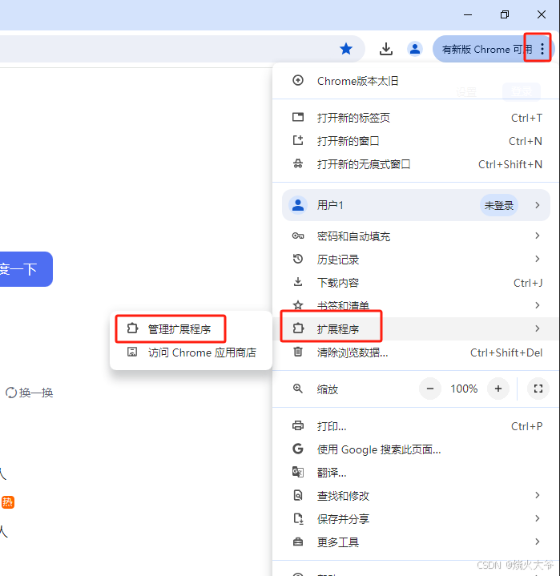Click the upgrade arrow icon by Chrome版本太旧
The width and height of the screenshot is (560, 576).
(298, 80)
